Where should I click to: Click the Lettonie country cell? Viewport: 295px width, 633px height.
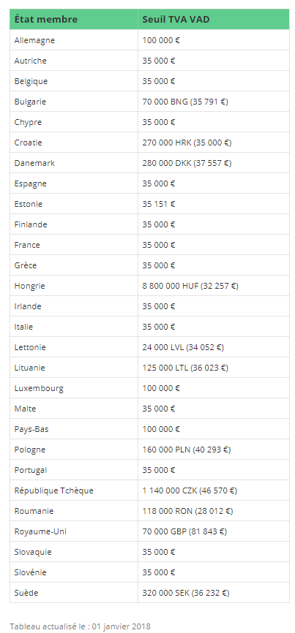(x=73, y=347)
